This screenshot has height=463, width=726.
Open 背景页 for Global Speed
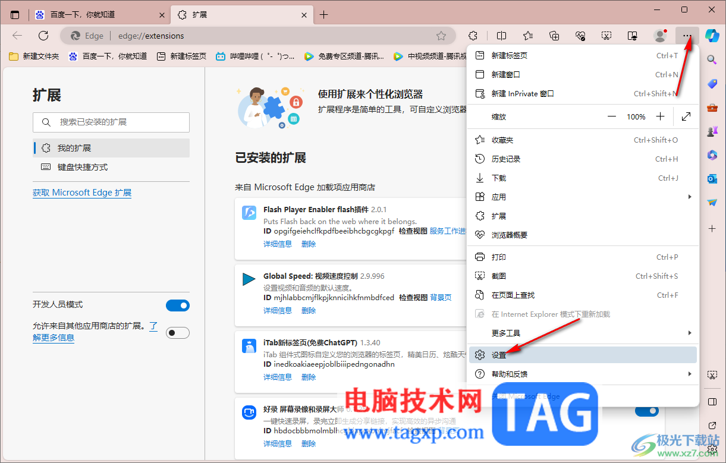click(441, 297)
